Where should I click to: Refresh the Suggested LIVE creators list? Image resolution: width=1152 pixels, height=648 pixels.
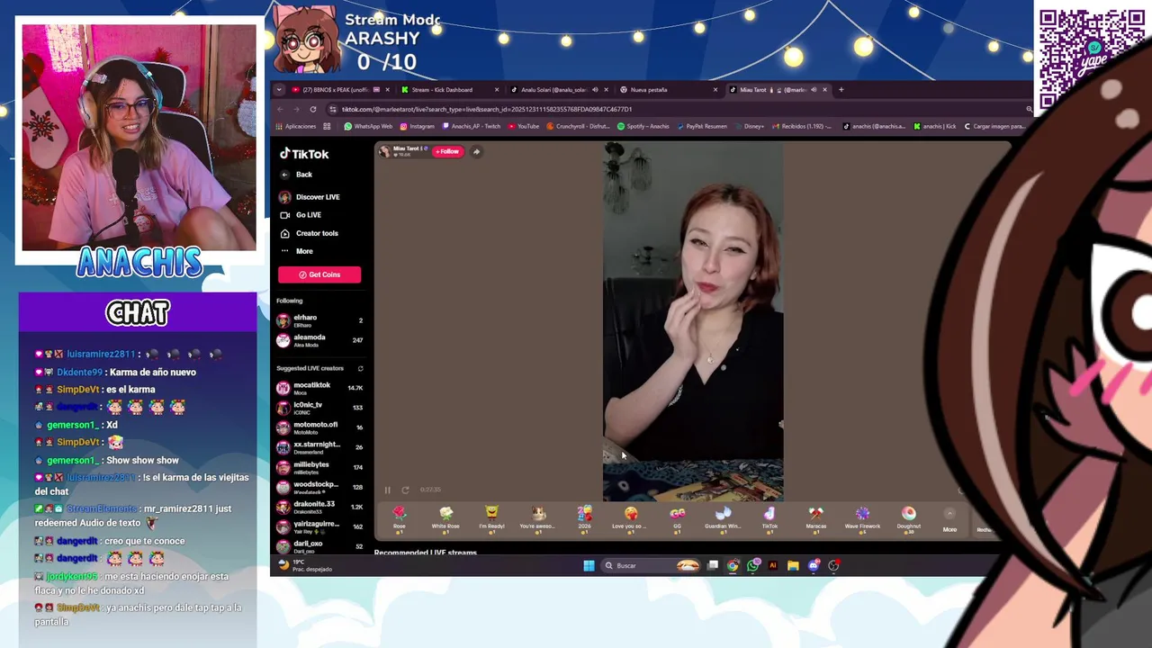coord(360,368)
